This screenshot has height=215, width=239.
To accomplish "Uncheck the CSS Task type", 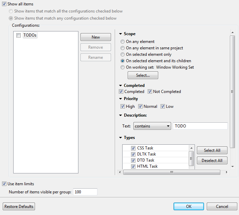I will tap(133, 148).
